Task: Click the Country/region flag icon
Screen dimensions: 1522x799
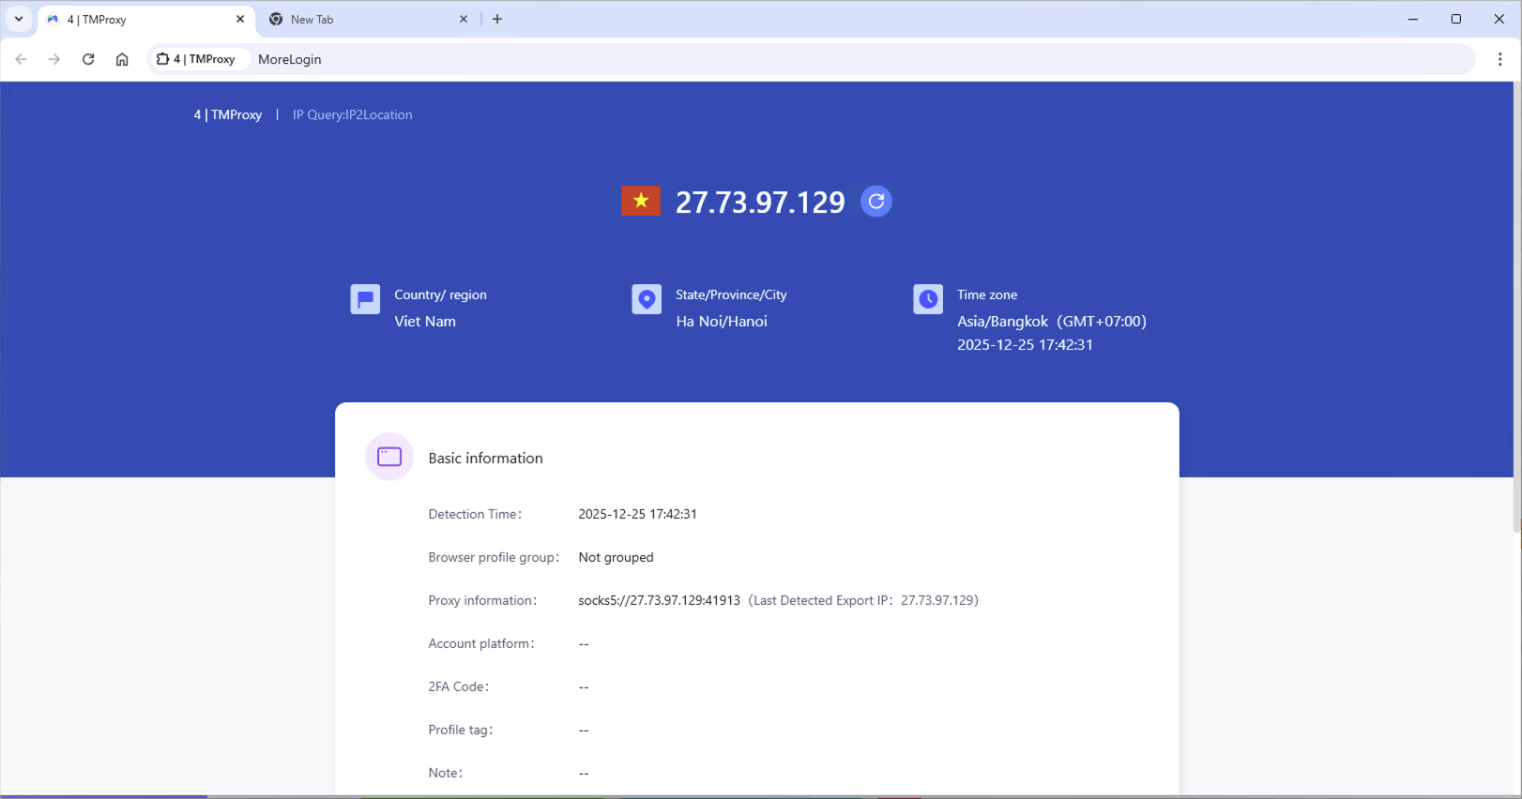Action: [x=365, y=299]
